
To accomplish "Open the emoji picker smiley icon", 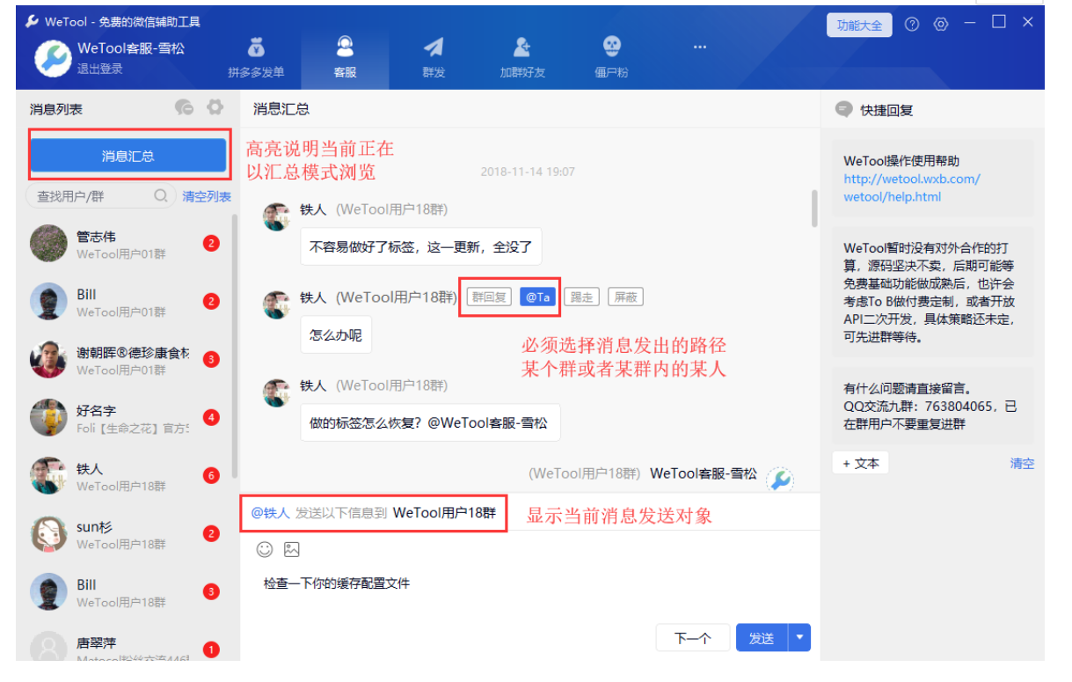I will (x=265, y=550).
